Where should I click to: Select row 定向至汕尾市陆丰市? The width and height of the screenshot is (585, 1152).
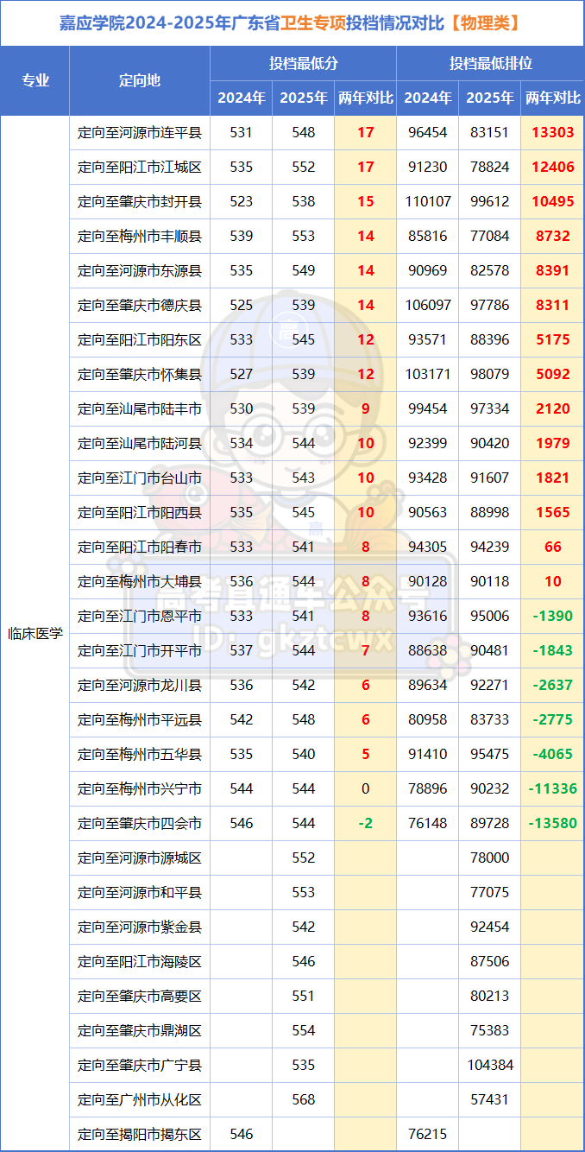(327, 409)
